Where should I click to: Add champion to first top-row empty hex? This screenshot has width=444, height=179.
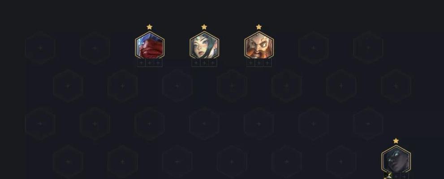click(x=40, y=48)
